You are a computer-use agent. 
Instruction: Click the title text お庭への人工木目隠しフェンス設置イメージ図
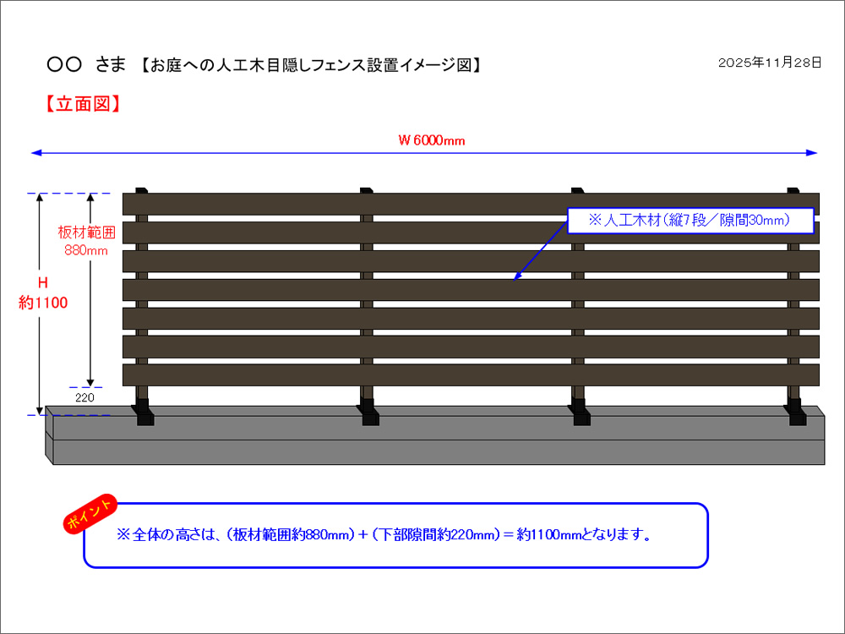(x=312, y=65)
